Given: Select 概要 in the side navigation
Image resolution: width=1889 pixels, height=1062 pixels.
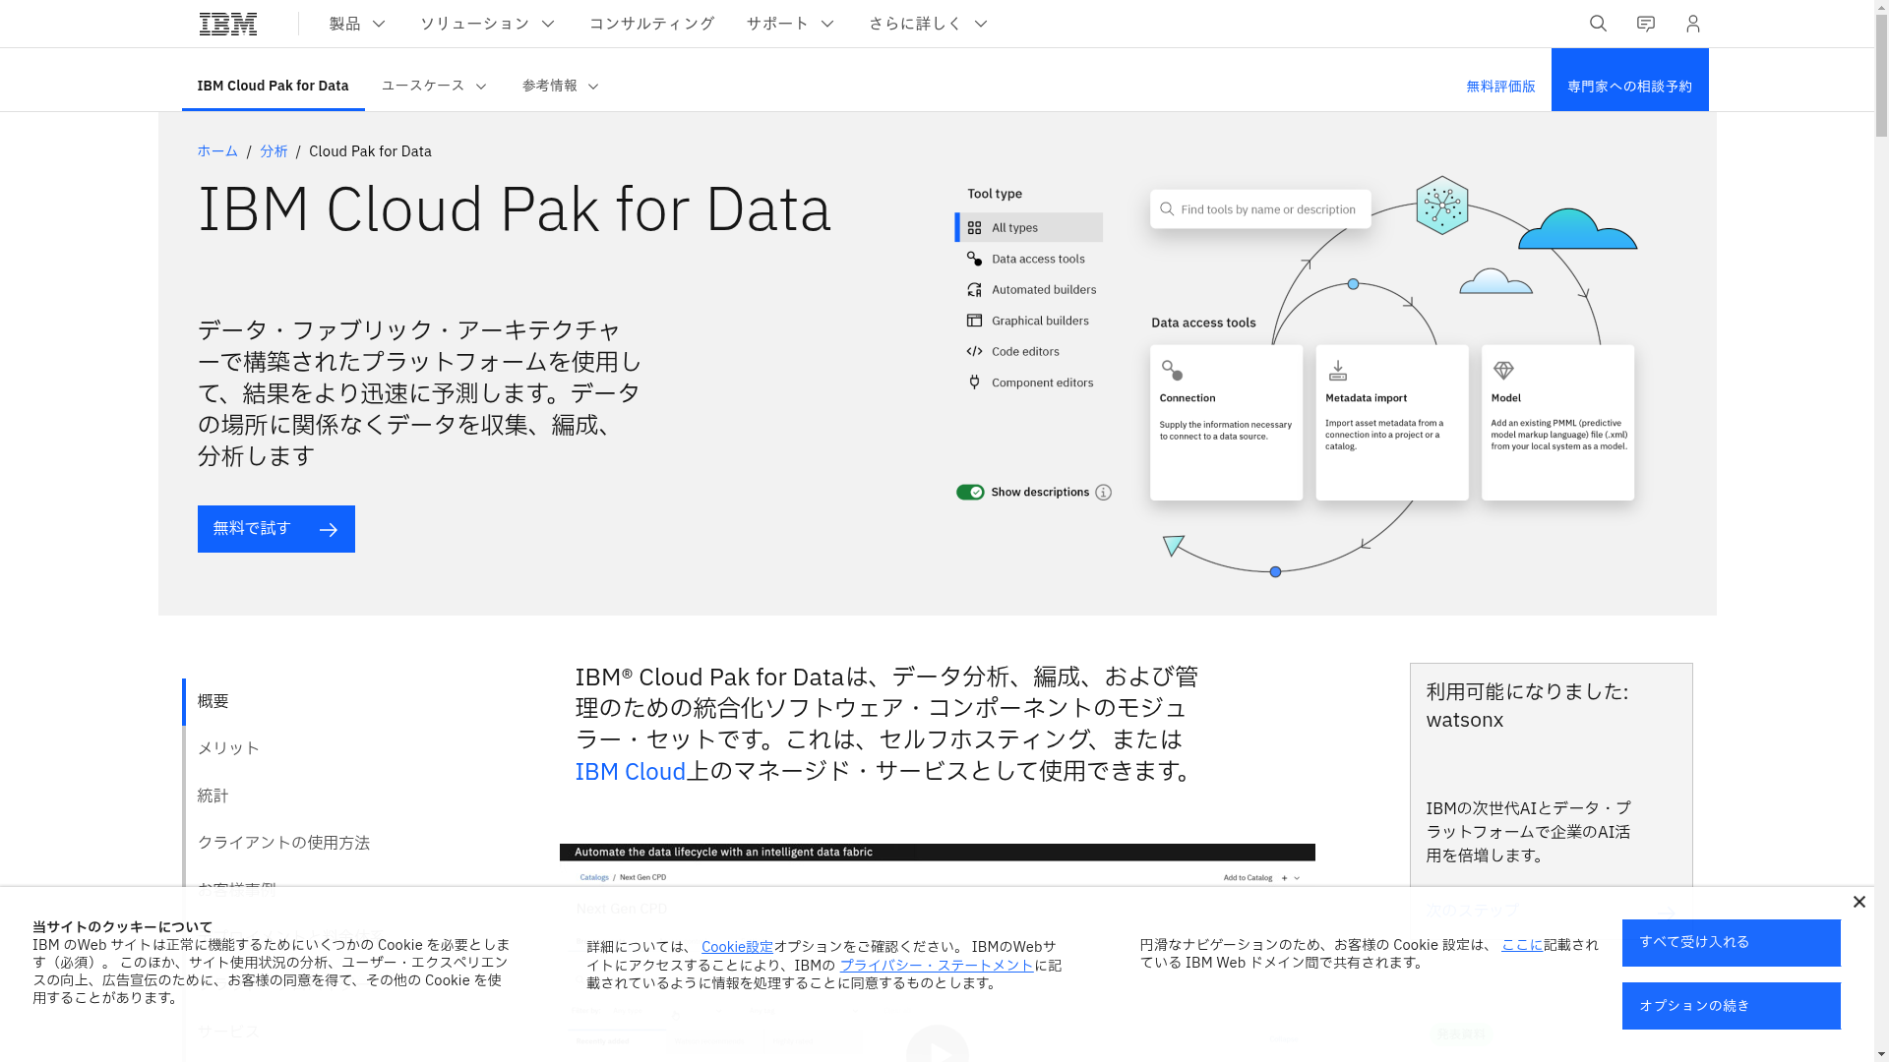Looking at the screenshot, I should point(213,701).
